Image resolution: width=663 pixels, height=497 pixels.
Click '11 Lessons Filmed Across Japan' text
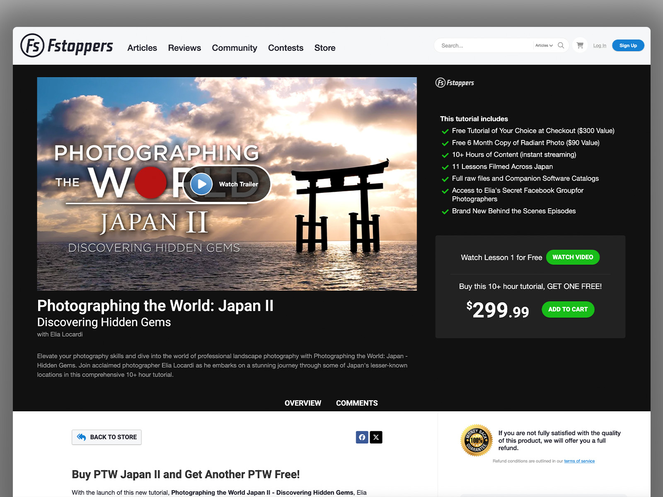pos(503,166)
